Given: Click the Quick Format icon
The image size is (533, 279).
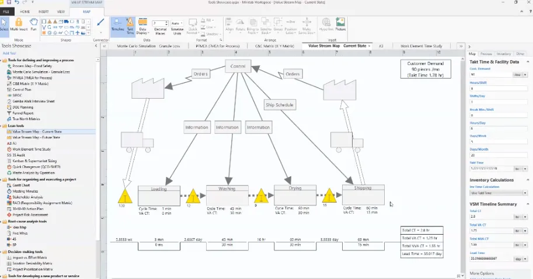Looking at the screenshot, I should pyautogui.click(x=193, y=26).
